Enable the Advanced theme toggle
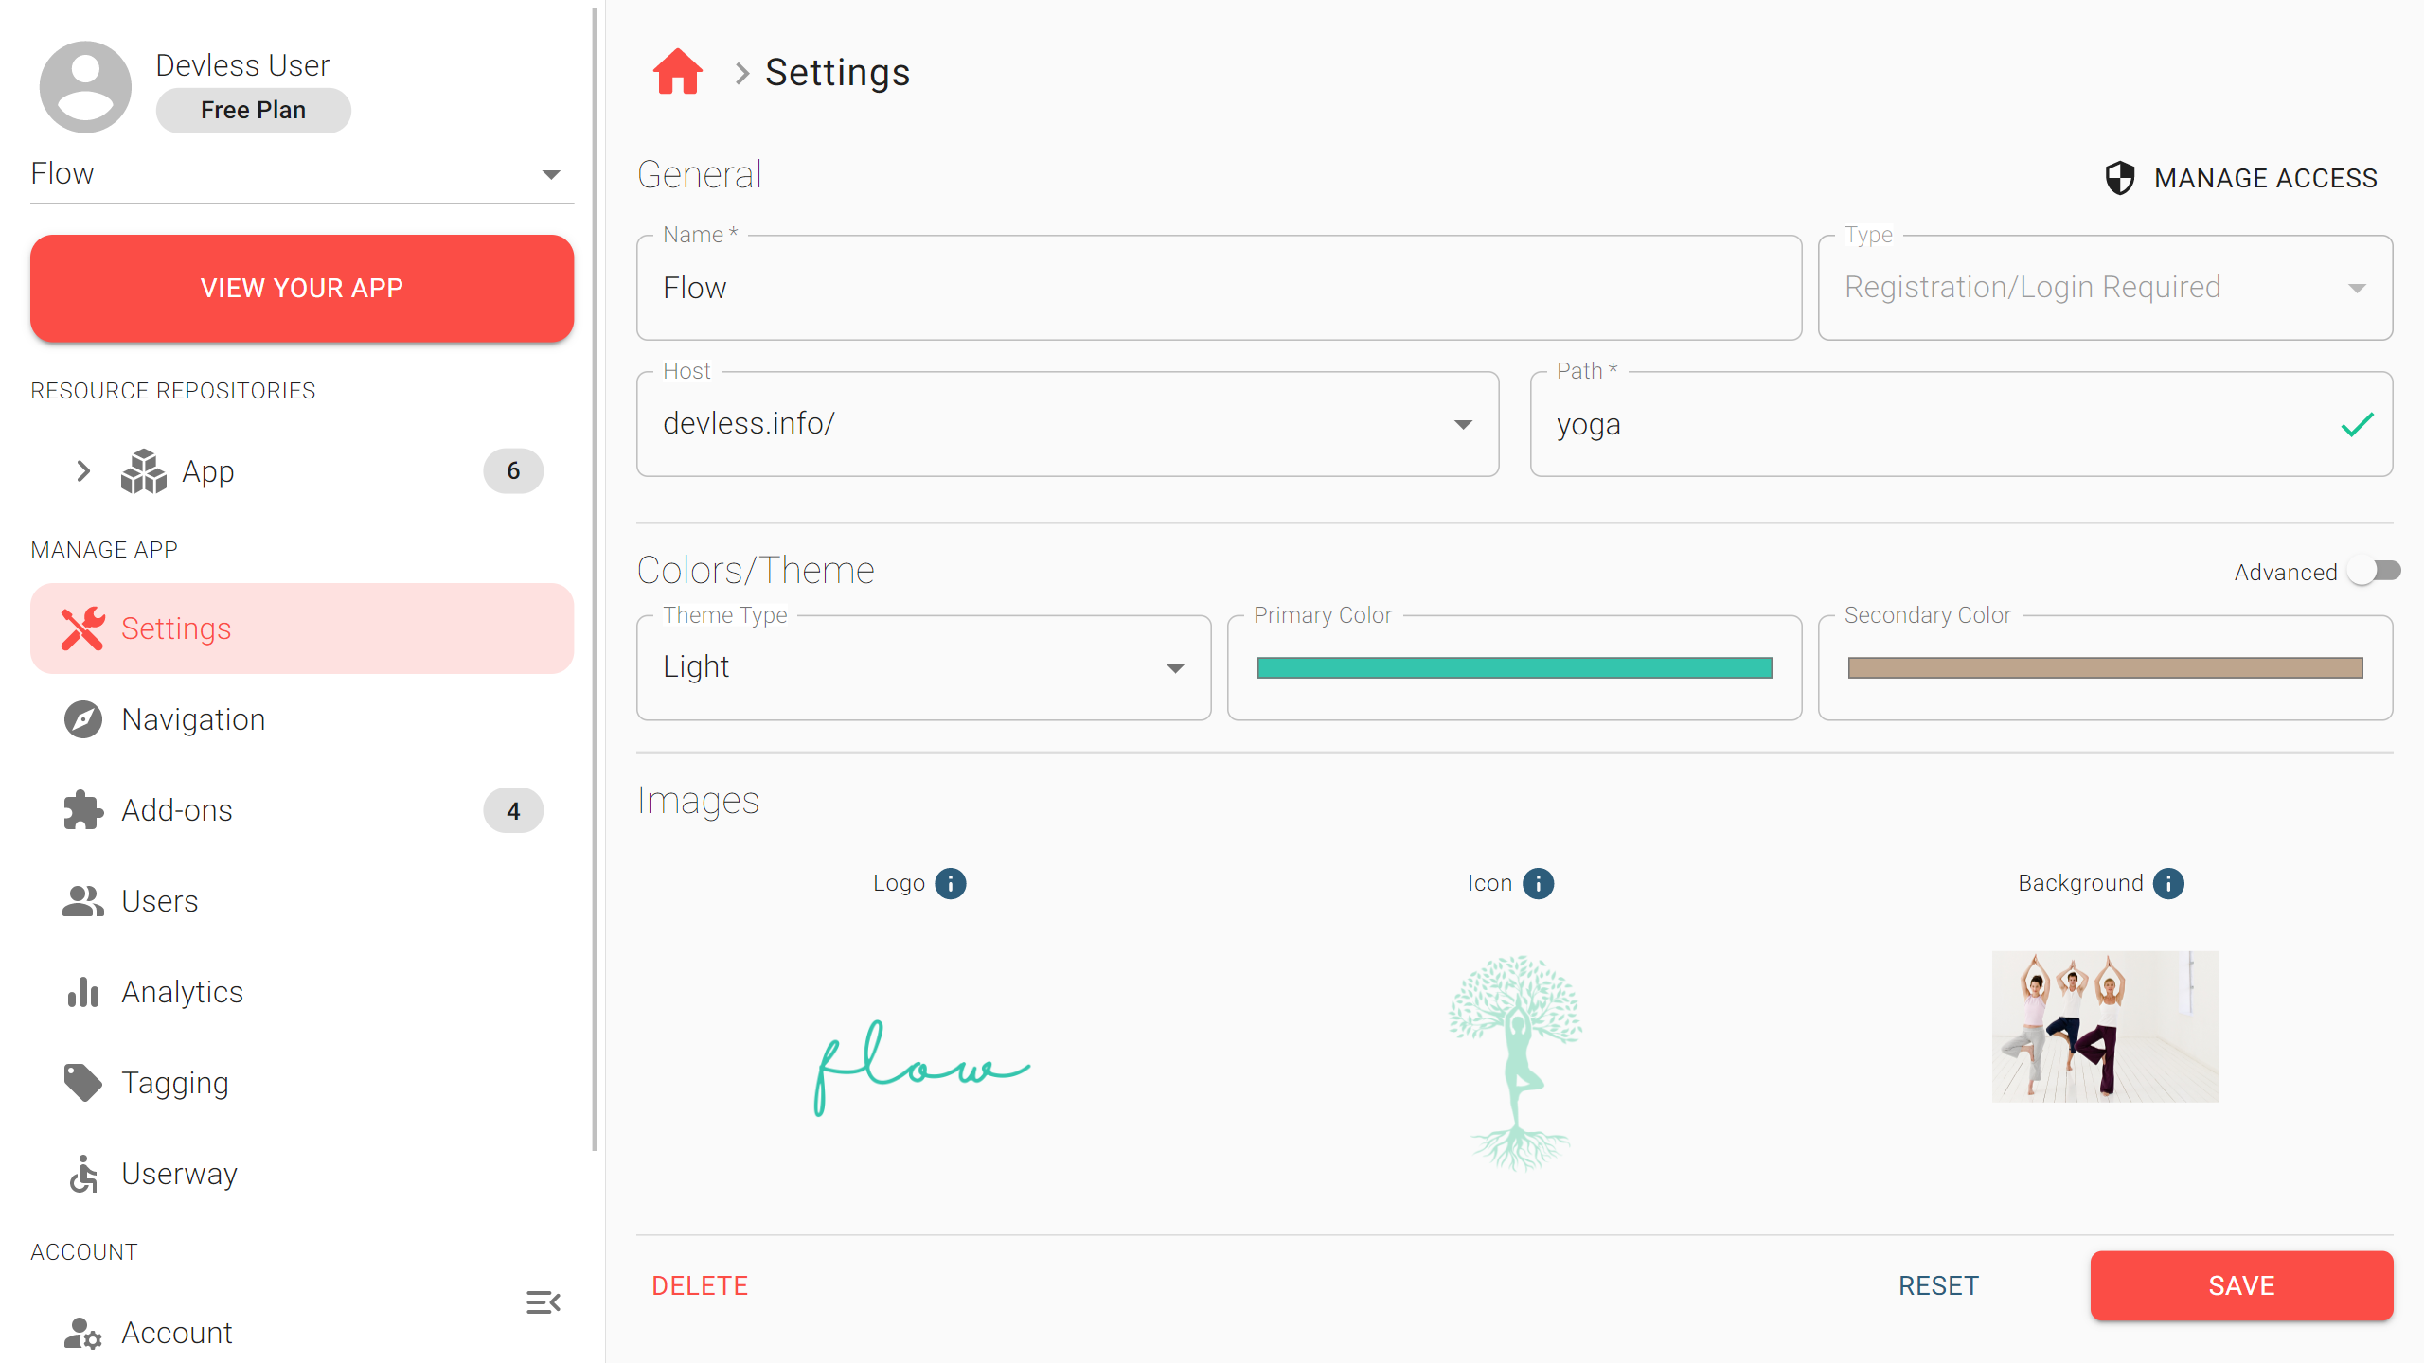The height and width of the screenshot is (1363, 2424). tap(2377, 571)
